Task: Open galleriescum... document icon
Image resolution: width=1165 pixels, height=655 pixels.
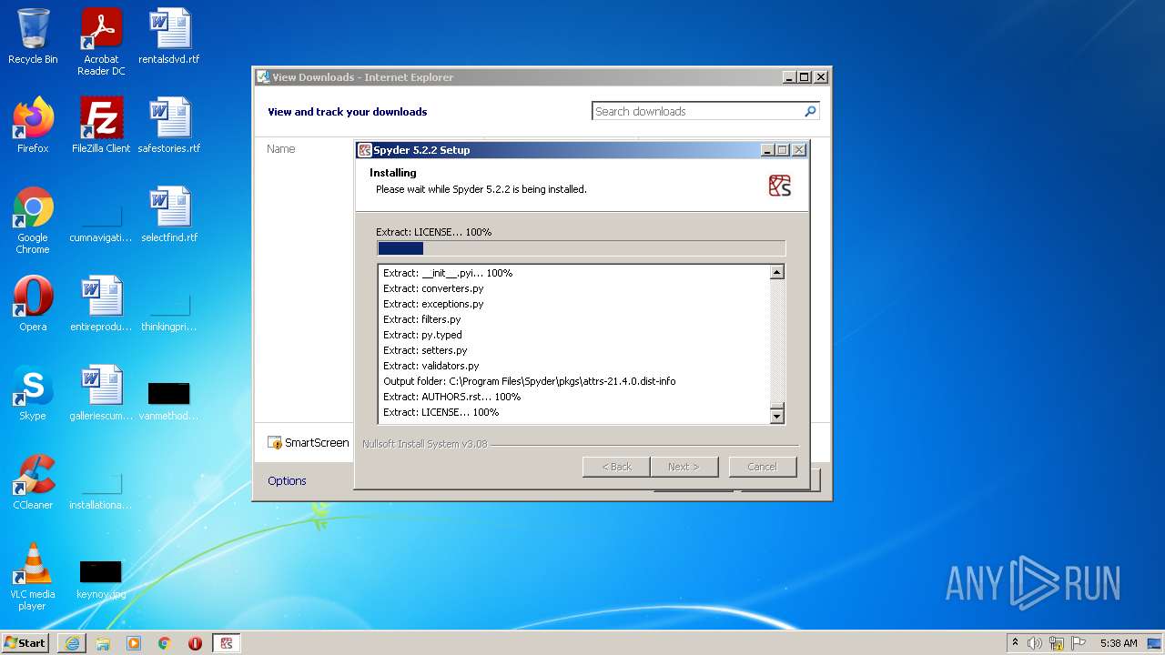Action: [x=101, y=393]
